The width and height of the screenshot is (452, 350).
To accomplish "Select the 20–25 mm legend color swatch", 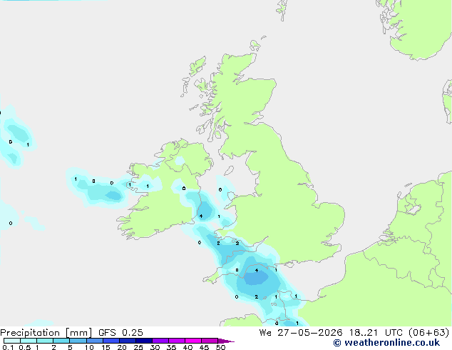I will (x=128, y=341).
